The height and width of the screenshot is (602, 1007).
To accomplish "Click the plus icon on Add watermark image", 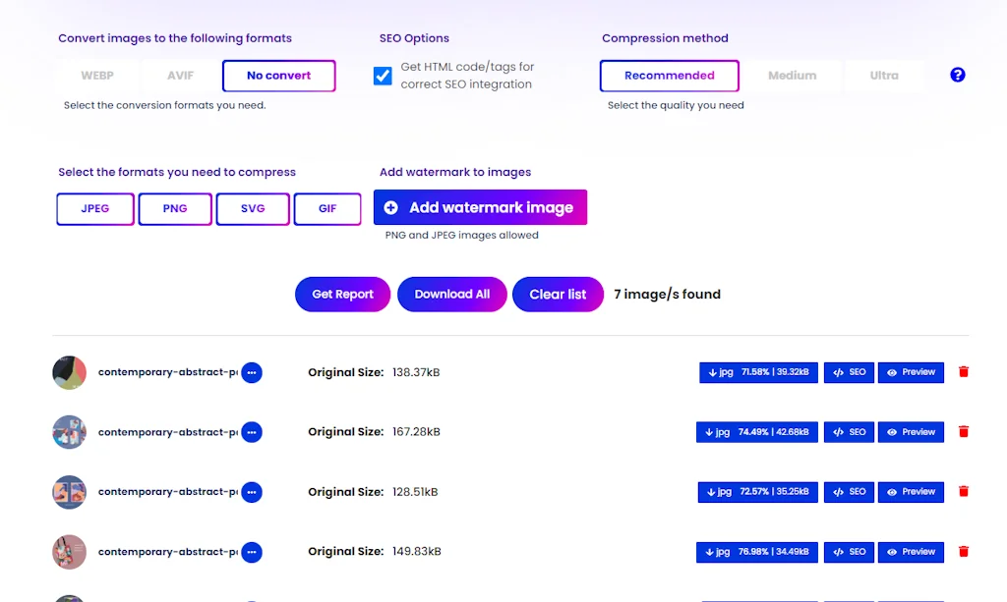I will pos(392,207).
